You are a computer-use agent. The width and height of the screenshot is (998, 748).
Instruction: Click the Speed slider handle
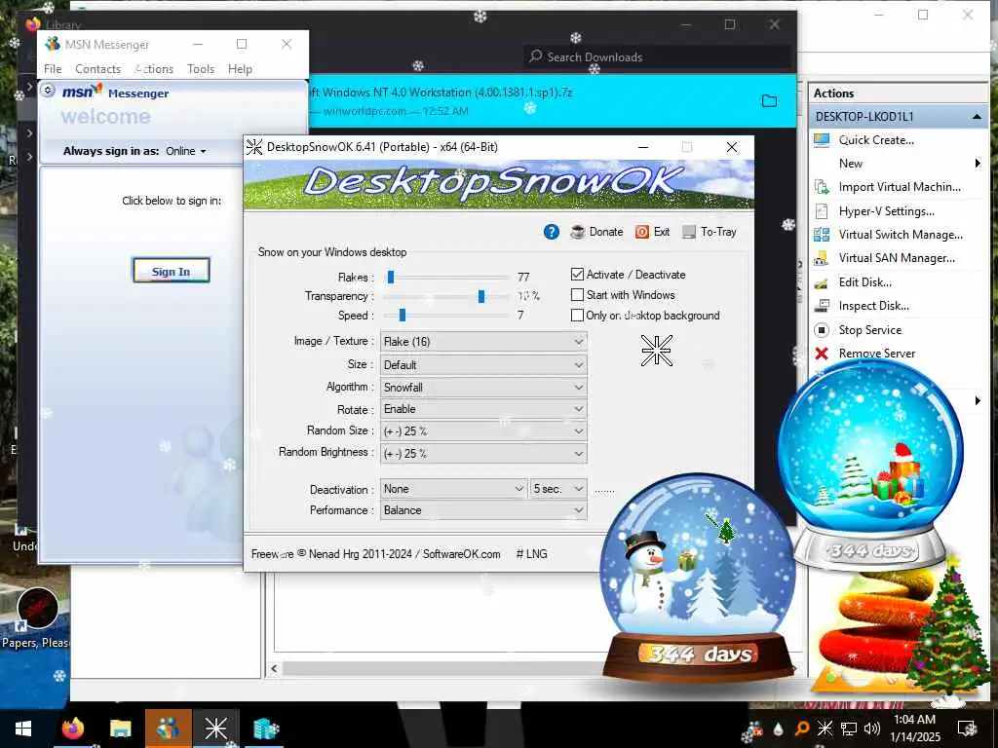(403, 316)
